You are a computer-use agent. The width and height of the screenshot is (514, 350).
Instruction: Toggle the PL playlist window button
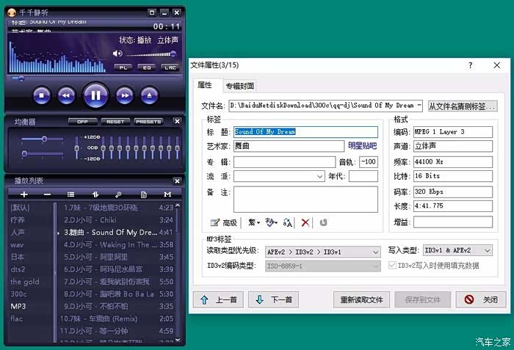click(x=123, y=68)
